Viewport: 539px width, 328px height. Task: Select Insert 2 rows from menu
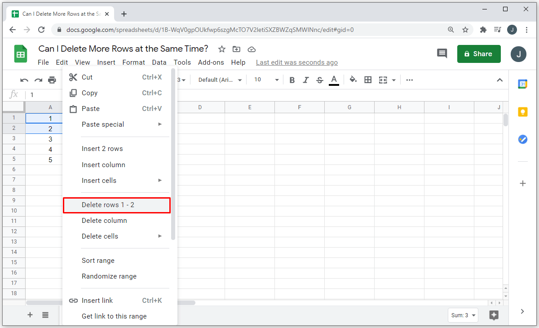click(x=102, y=149)
